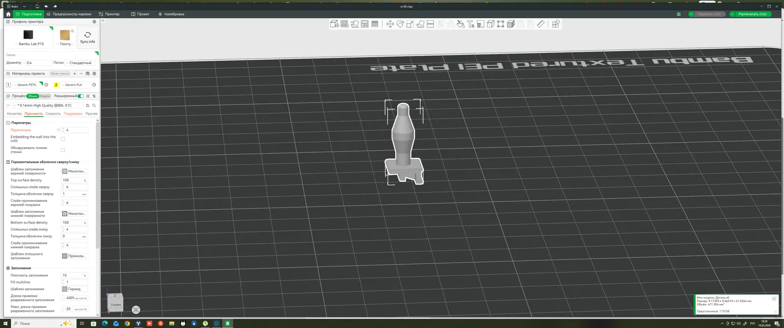Click filament 2 yellow color swatch
The width and height of the screenshot is (784, 328).
click(56, 85)
